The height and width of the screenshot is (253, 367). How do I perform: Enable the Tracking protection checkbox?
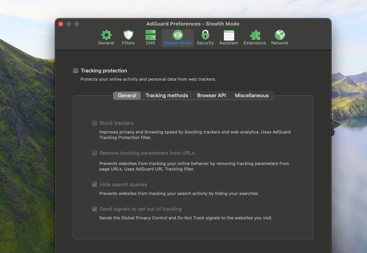click(x=76, y=70)
